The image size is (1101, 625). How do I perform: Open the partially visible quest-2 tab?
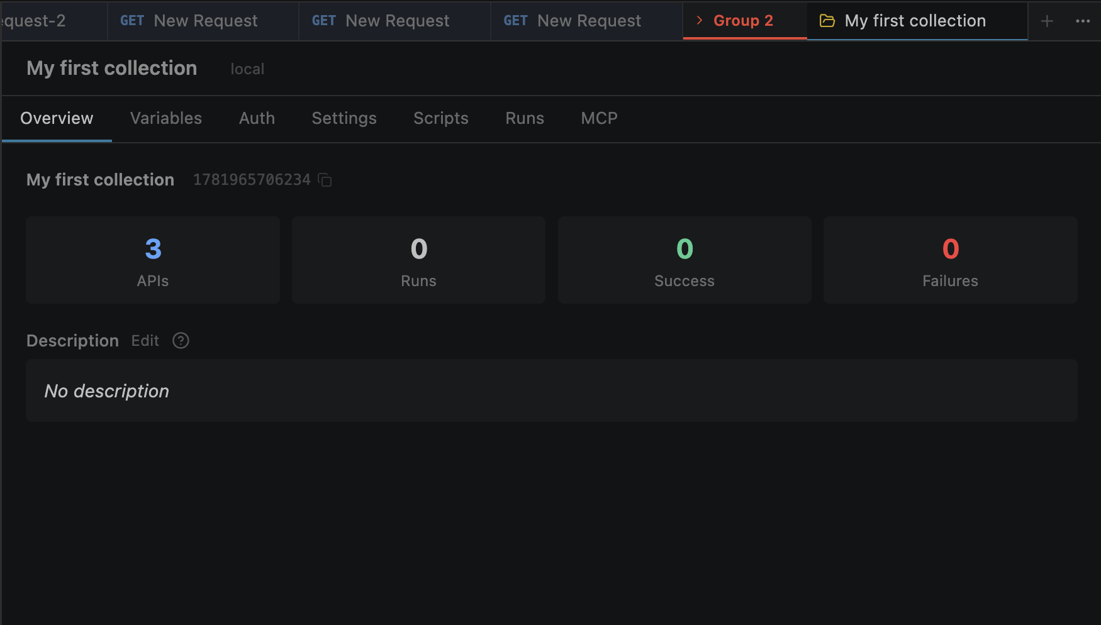point(54,21)
